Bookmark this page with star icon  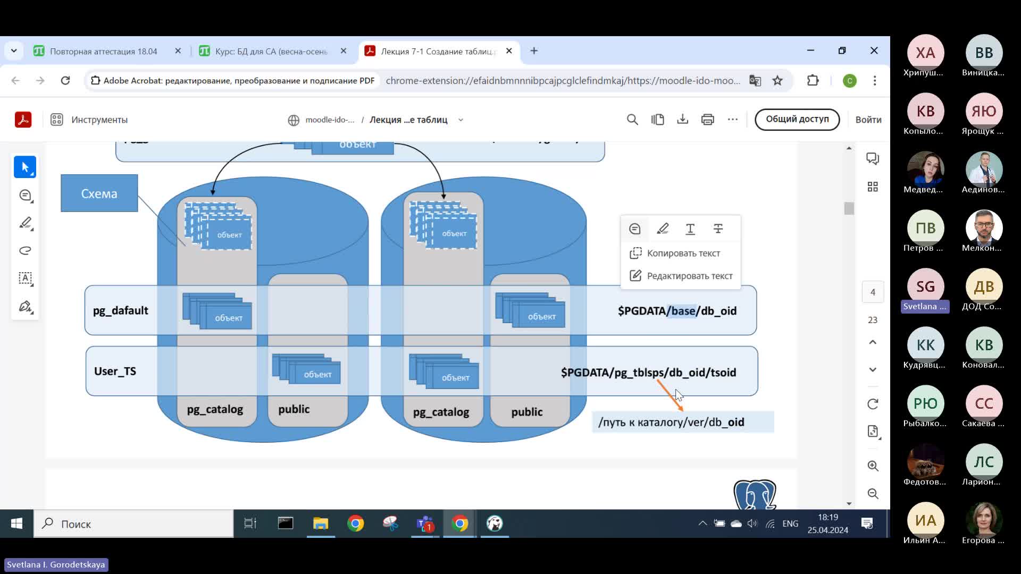click(777, 81)
